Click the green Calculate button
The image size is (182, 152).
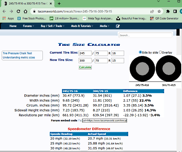(x=85, y=67)
